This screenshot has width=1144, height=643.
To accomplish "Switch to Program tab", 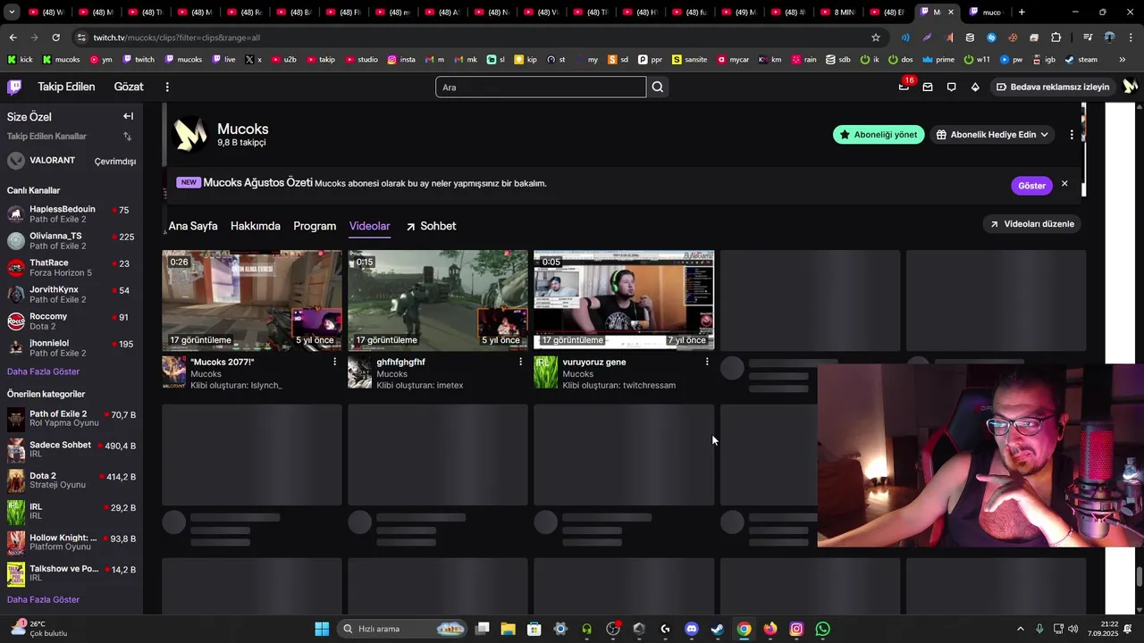I will coord(315,226).
